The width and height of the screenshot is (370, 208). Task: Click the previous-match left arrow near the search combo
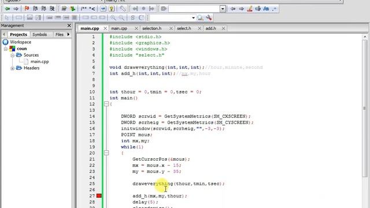coord(233,9)
